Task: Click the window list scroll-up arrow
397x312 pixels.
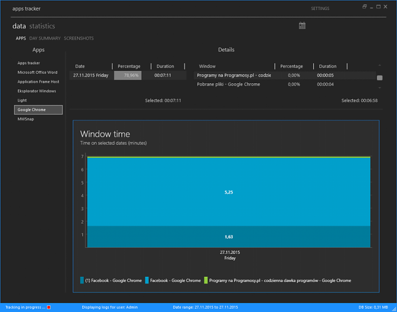Action: coord(380,65)
